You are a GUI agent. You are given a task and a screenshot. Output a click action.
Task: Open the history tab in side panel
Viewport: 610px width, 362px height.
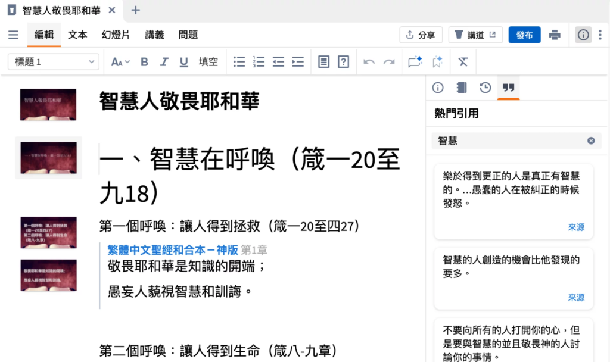[x=485, y=88]
